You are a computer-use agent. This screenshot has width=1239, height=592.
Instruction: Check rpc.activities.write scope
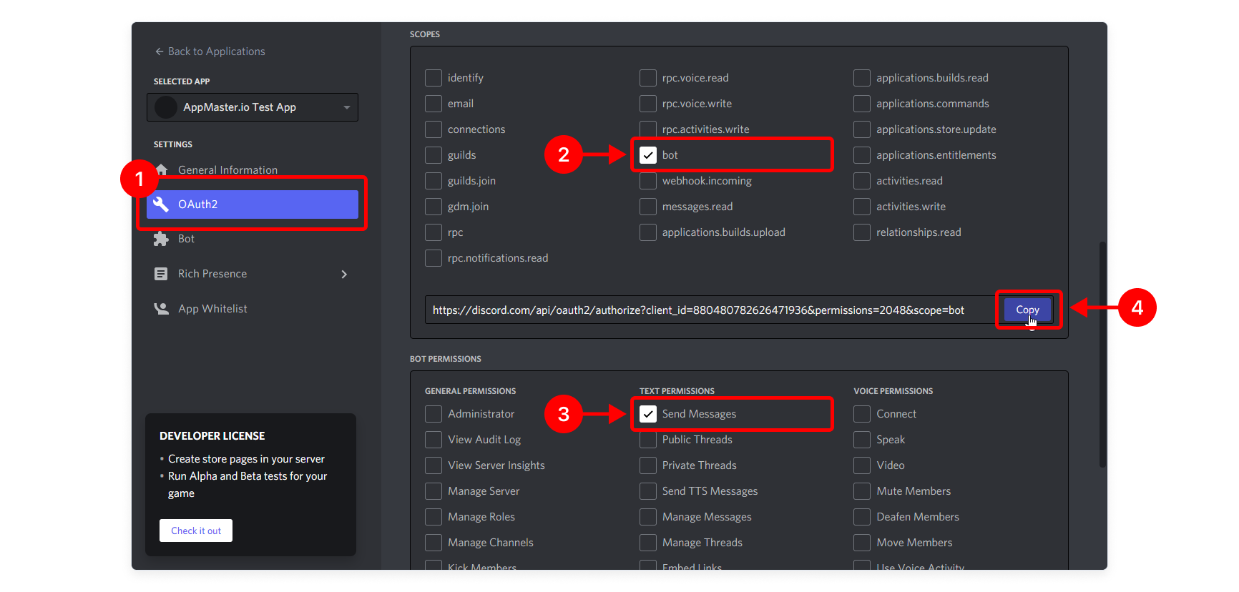click(648, 129)
